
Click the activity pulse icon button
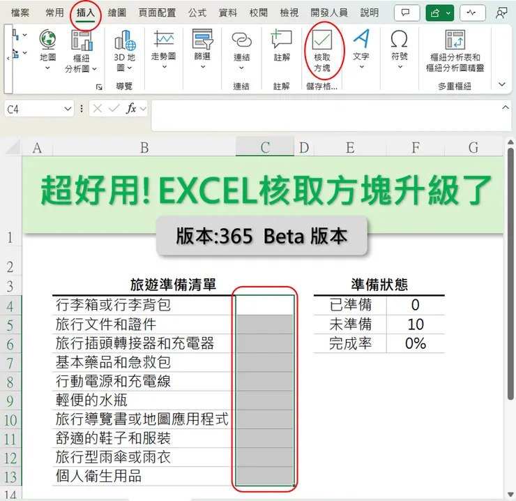pos(472,13)
